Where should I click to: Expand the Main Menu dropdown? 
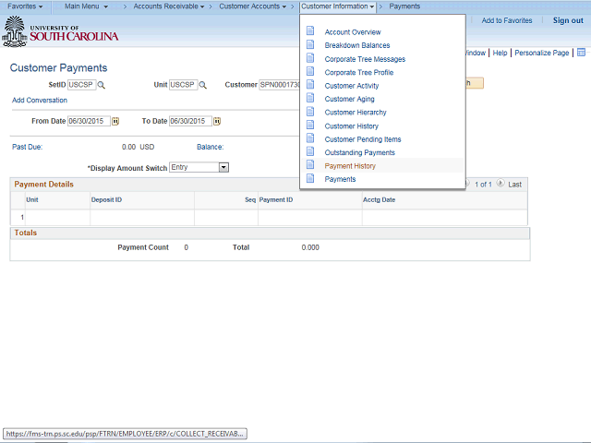(86, 6)
